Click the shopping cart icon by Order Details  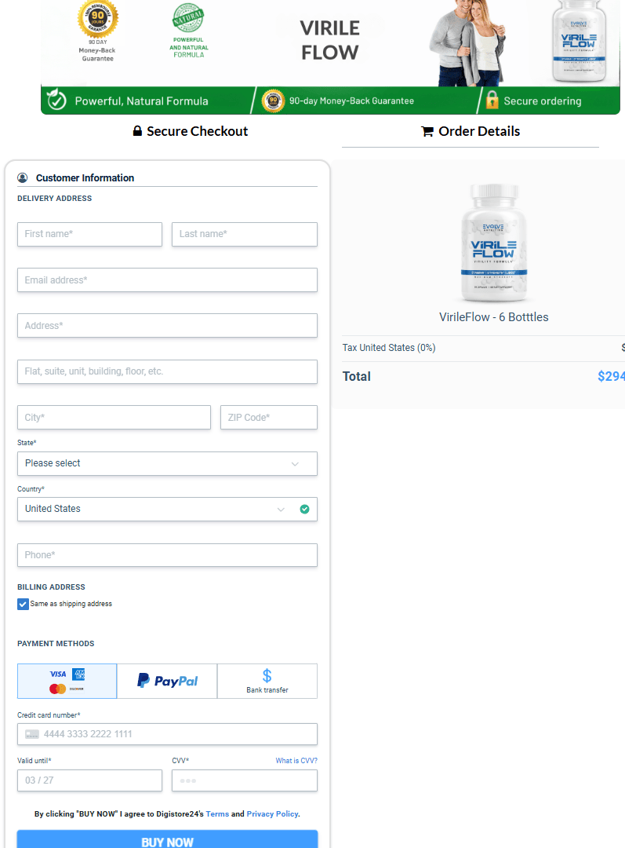click(x=427, y=131)
